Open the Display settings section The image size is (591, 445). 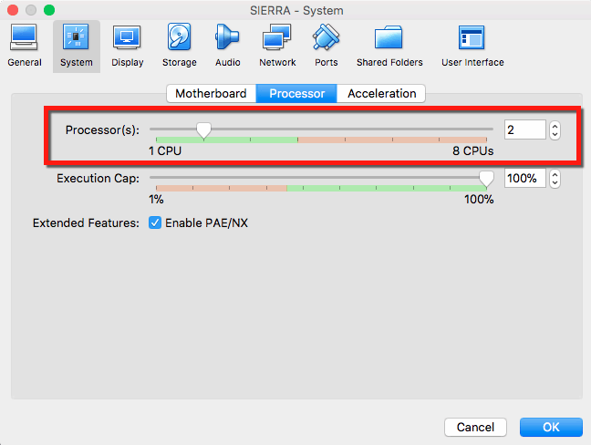[128, 46]
